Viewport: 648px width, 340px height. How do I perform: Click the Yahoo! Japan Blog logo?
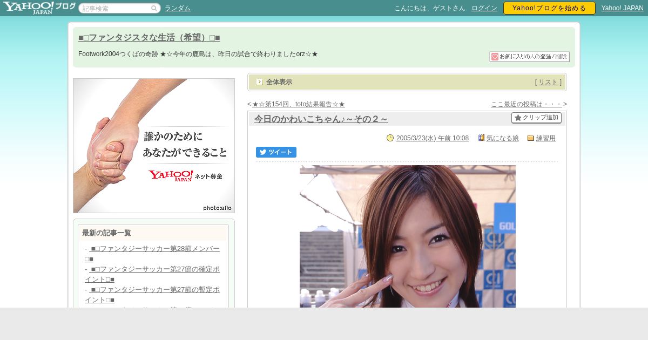(39, 8)
